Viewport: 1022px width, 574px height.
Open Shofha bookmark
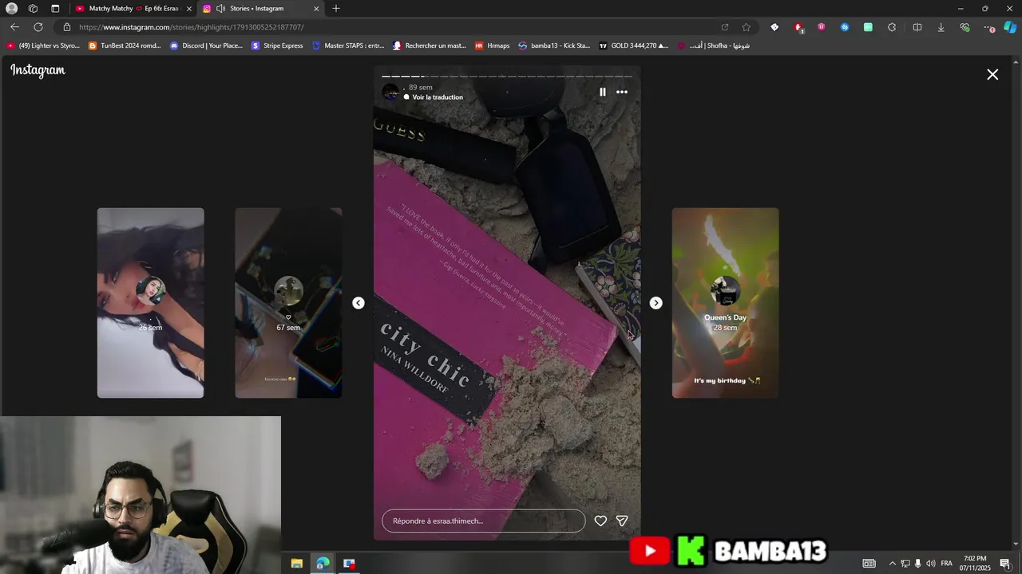tap(714, 45)
